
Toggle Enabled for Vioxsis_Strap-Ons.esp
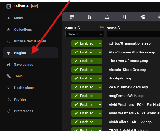tap(84, 70)
